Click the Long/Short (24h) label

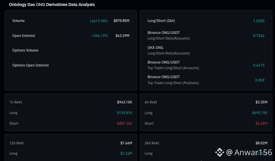161,21
